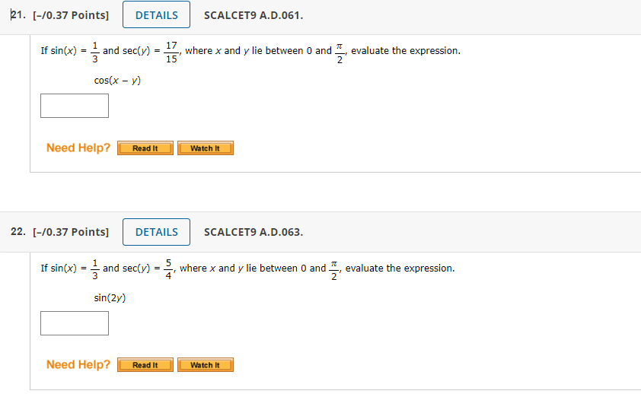Click the answer box under sin(2y)
The height and width of the screenshot is (394, 641).
pos(75,323)
